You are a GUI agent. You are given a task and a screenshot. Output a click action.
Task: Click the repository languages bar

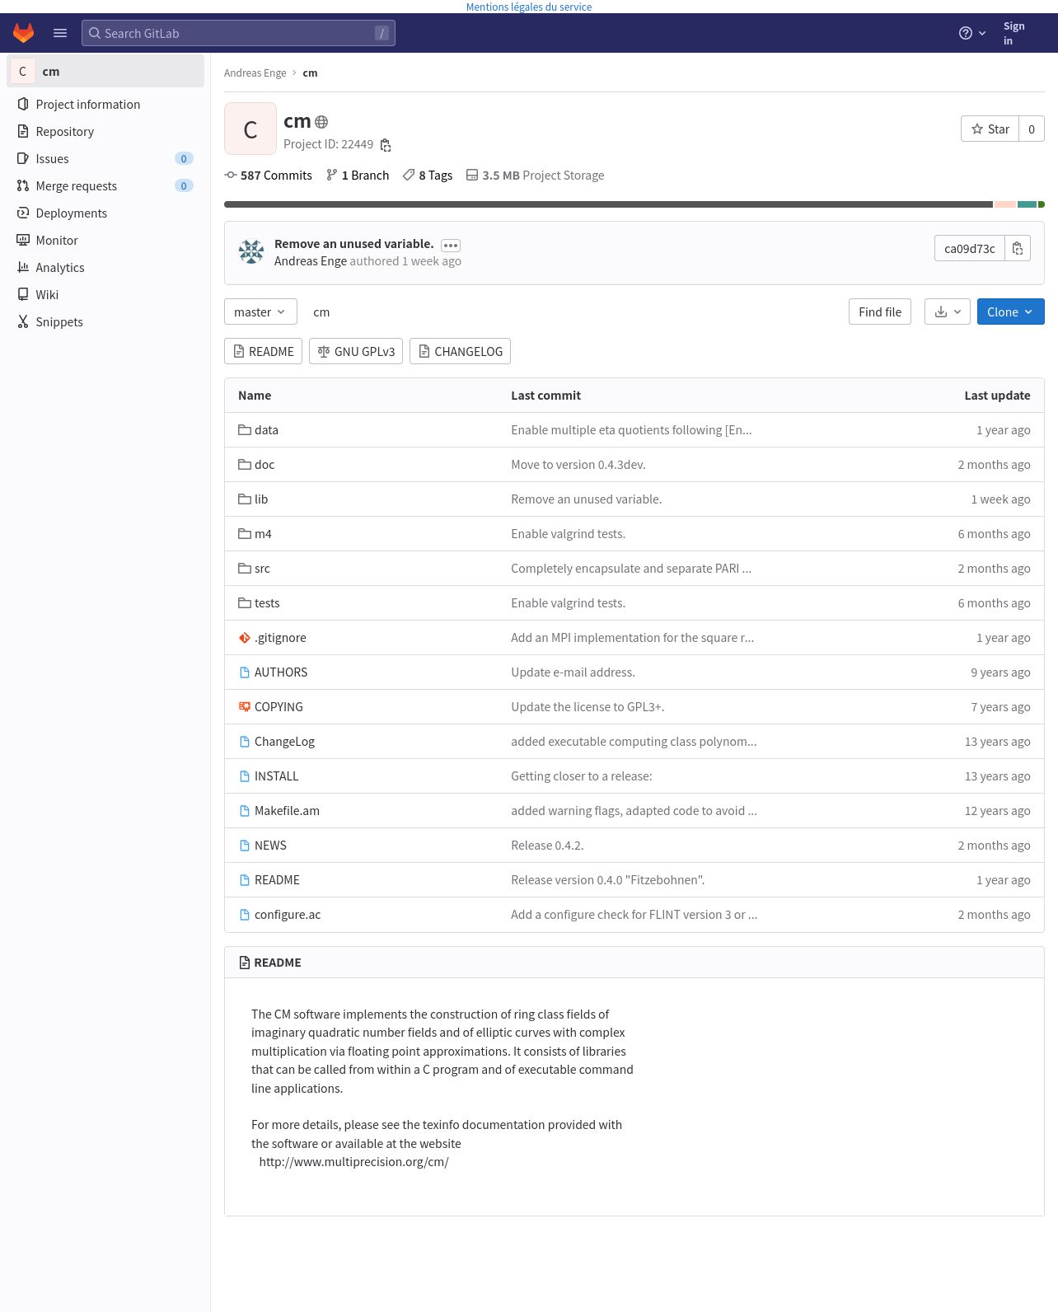(634, 204)
